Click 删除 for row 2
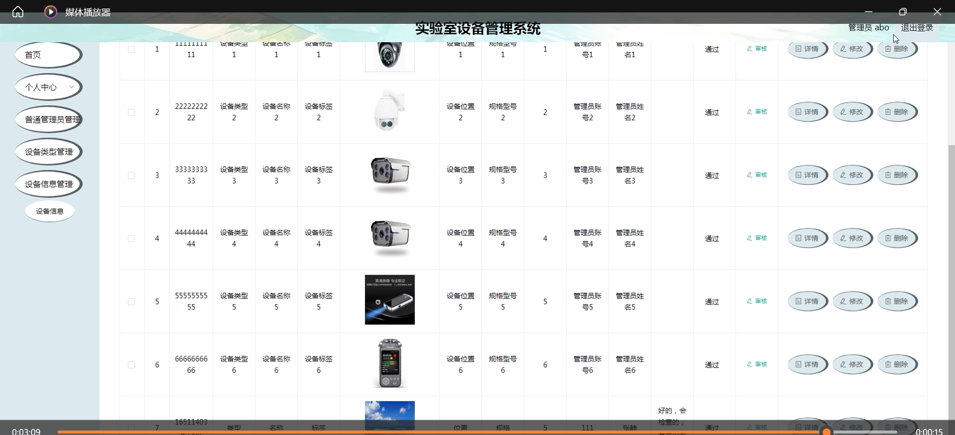The height and width of the screenshot is (435, 955). click(897, 112)
